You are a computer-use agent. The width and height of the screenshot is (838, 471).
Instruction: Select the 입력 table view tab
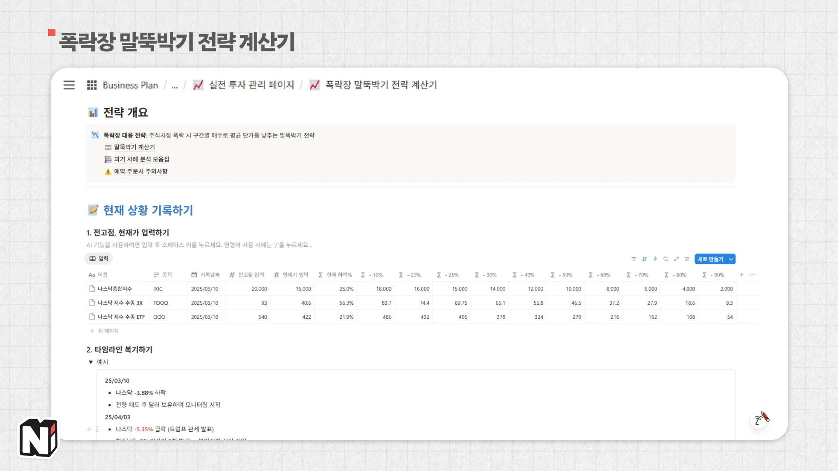99,258
